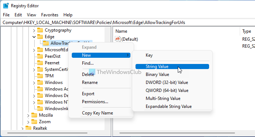
Task: Choose Copy Key Name in context menu
Action: click(101, 113)
